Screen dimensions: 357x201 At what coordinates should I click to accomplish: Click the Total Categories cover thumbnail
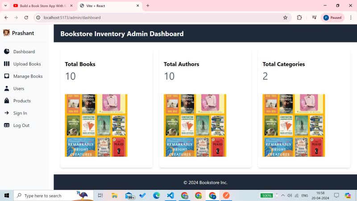[294, 126]
